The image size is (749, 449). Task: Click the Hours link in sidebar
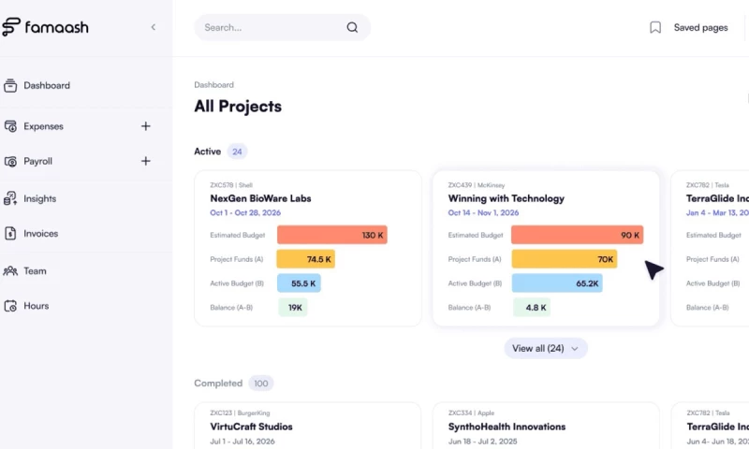point(37,306)
